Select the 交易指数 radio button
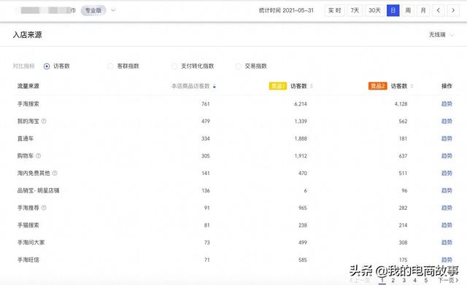Viewport: 467px width, 285px height. click(238, 66)
